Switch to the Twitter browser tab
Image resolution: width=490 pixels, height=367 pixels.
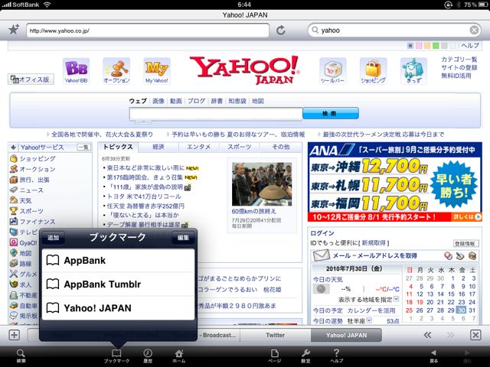[x=276, y=335]
